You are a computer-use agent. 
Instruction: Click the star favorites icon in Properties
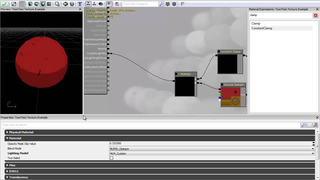309,125
